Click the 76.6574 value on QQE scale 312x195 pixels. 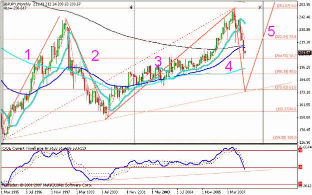305,147
